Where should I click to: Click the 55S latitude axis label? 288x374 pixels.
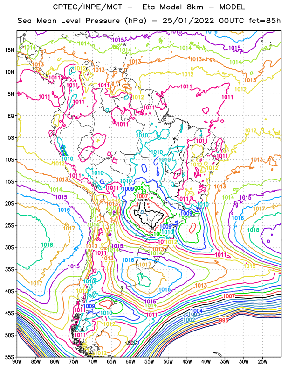[9, 357]
